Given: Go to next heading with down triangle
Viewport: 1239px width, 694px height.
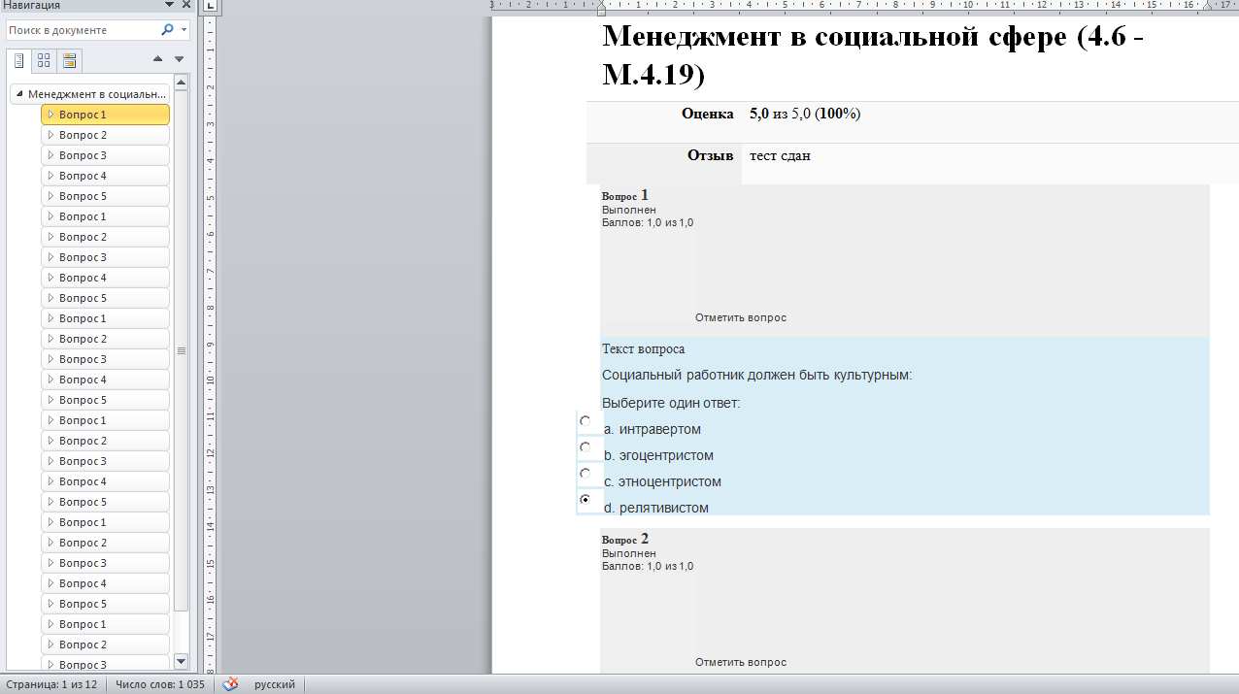Looking at the screenshot, I should click(x=179, y=60).
